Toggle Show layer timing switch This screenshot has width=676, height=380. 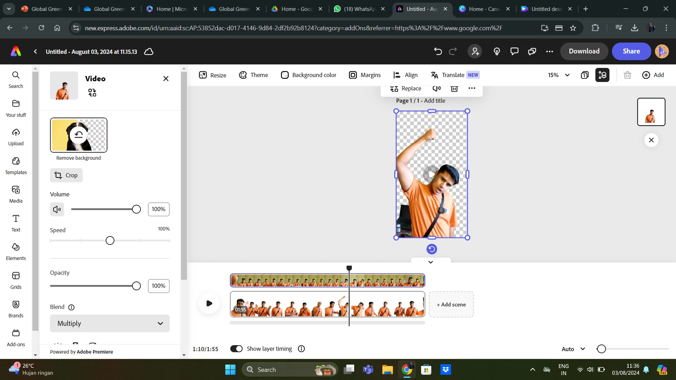click(x=236, y=349)
